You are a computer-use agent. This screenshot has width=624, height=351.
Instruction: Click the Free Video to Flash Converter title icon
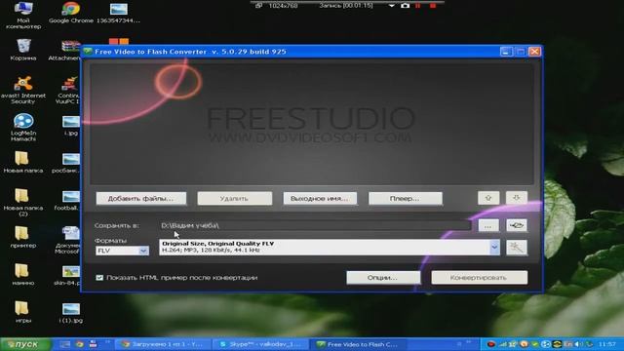[88, 52]
